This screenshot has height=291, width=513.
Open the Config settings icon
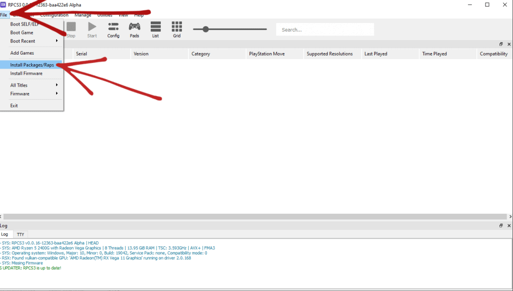tap(113, 29)
